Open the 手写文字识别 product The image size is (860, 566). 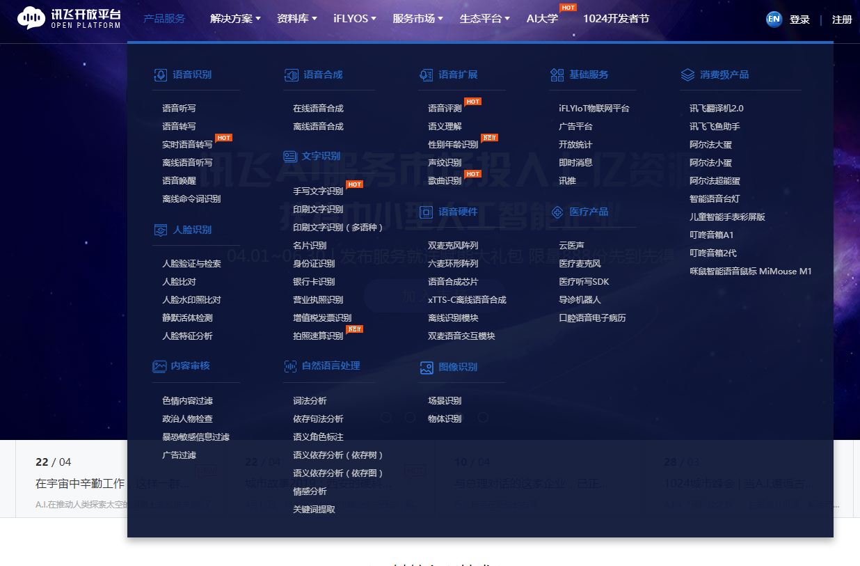pyautogui.click(x=318, y=191)
